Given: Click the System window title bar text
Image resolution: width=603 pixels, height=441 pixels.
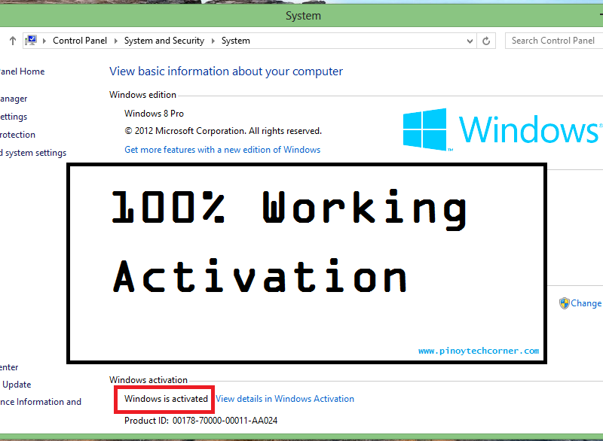Looking at the screenshot, I should pyautogui.click(x=303, y=16).
